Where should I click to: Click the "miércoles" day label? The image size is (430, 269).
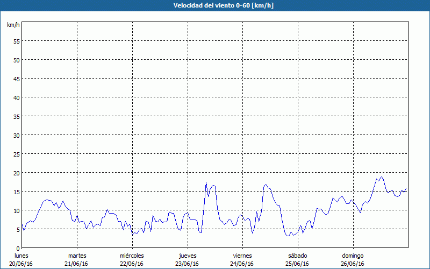[x=132, y=255]
